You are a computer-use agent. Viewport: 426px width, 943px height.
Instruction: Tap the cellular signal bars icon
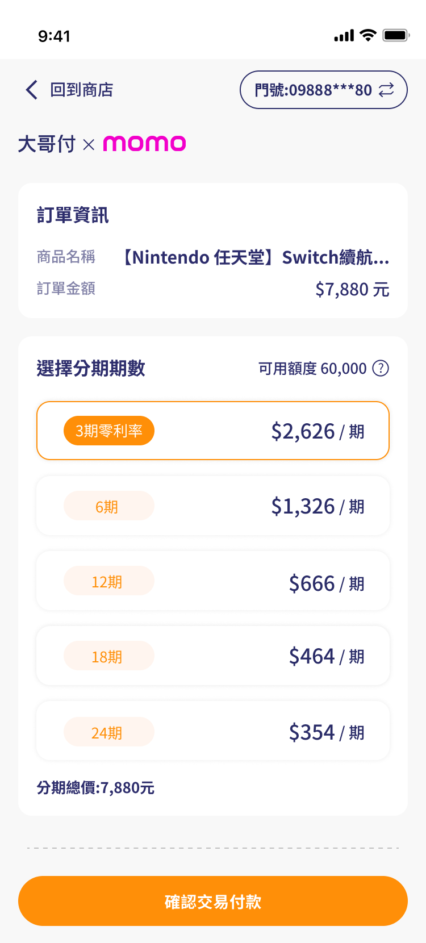[344, 36]
